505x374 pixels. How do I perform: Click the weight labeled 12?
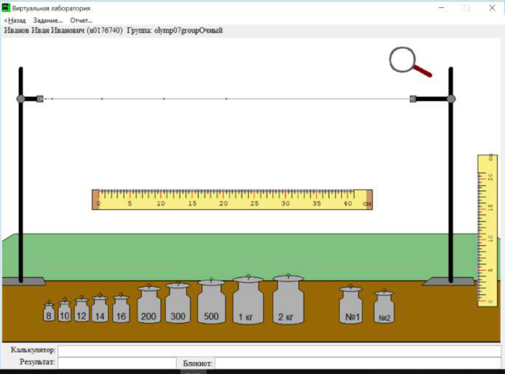(x=81, y=309)
